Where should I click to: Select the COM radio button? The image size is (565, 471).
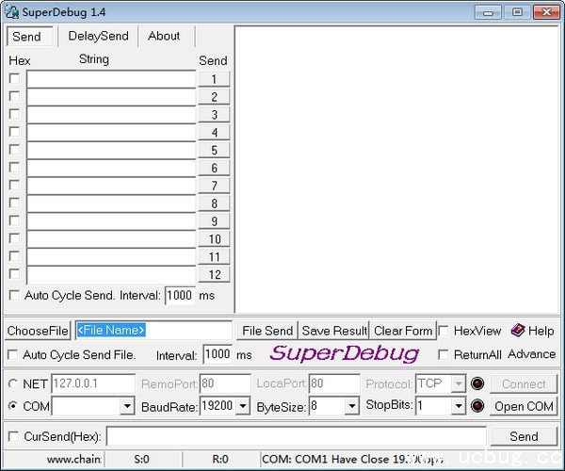pyautogui.click(x=13, y=406)
